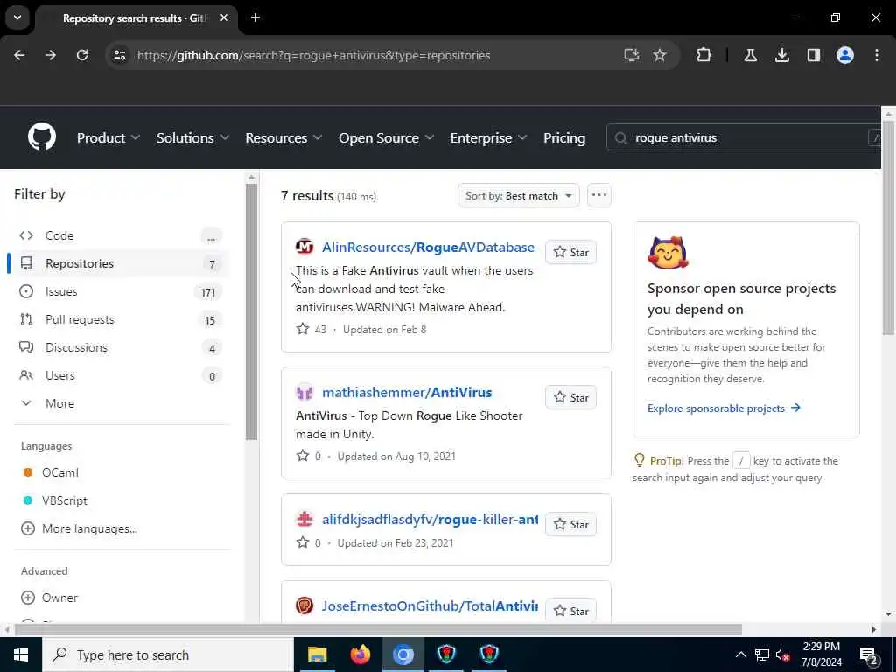Filter results by Pull requests
The height and width of the screenshot is (672, 896).
click(120, 319)
